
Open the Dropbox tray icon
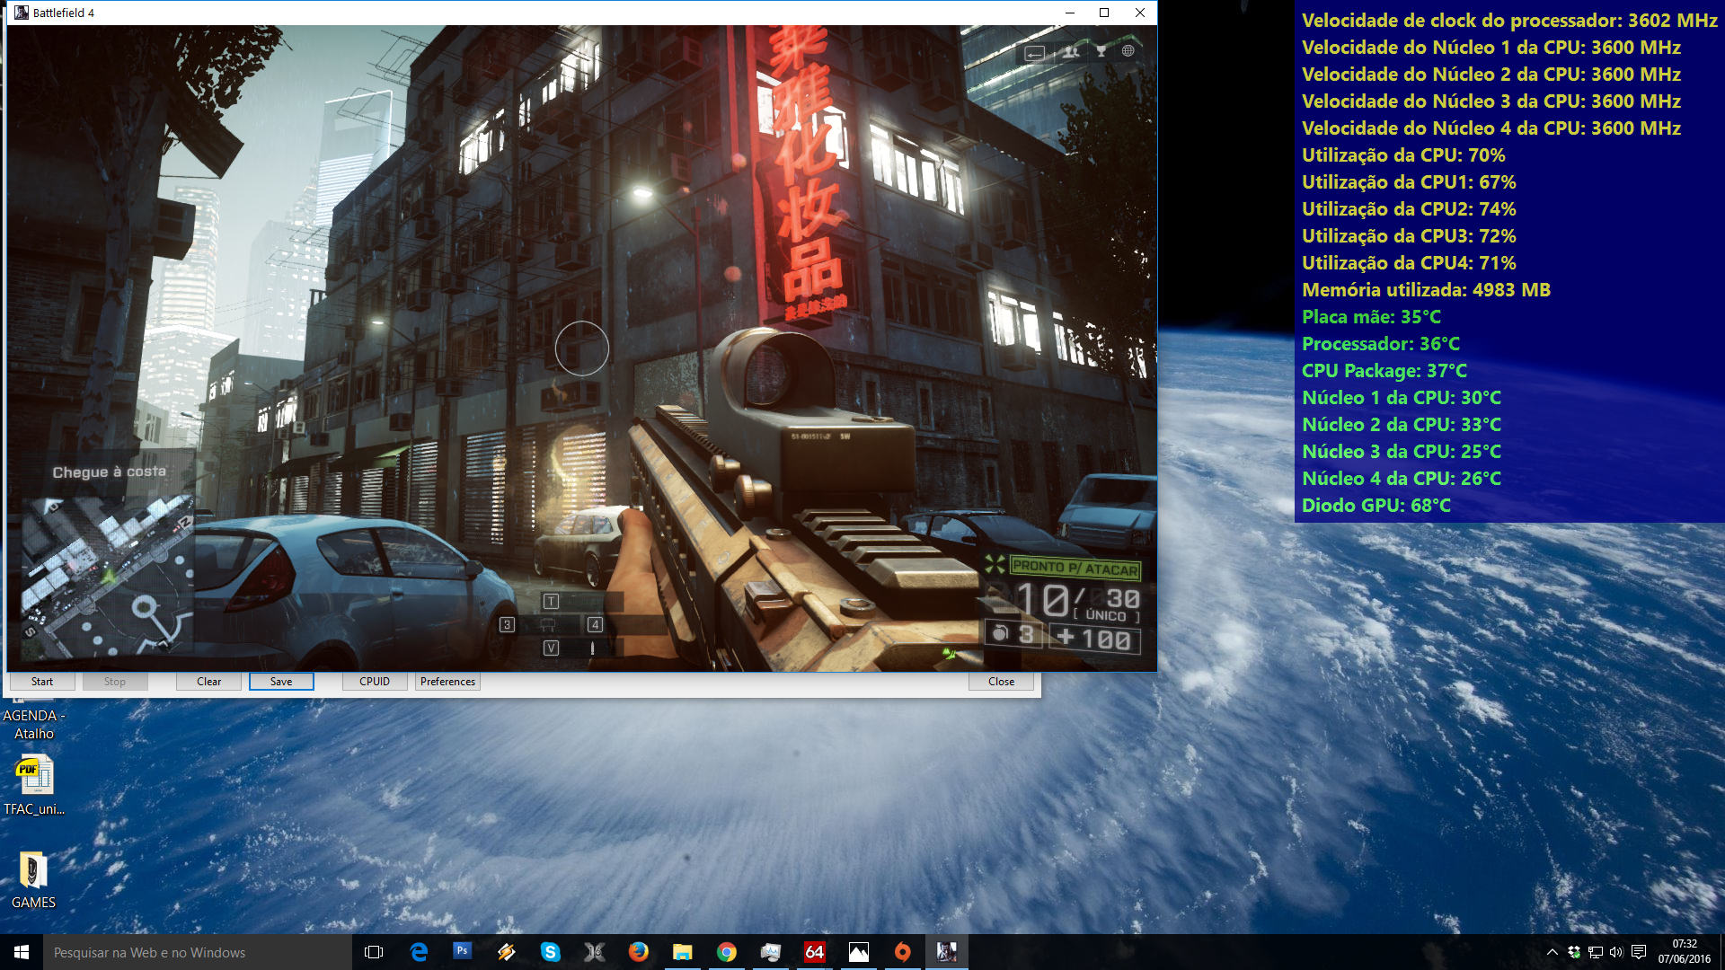pyautogui.click(x=1574, y=952)
